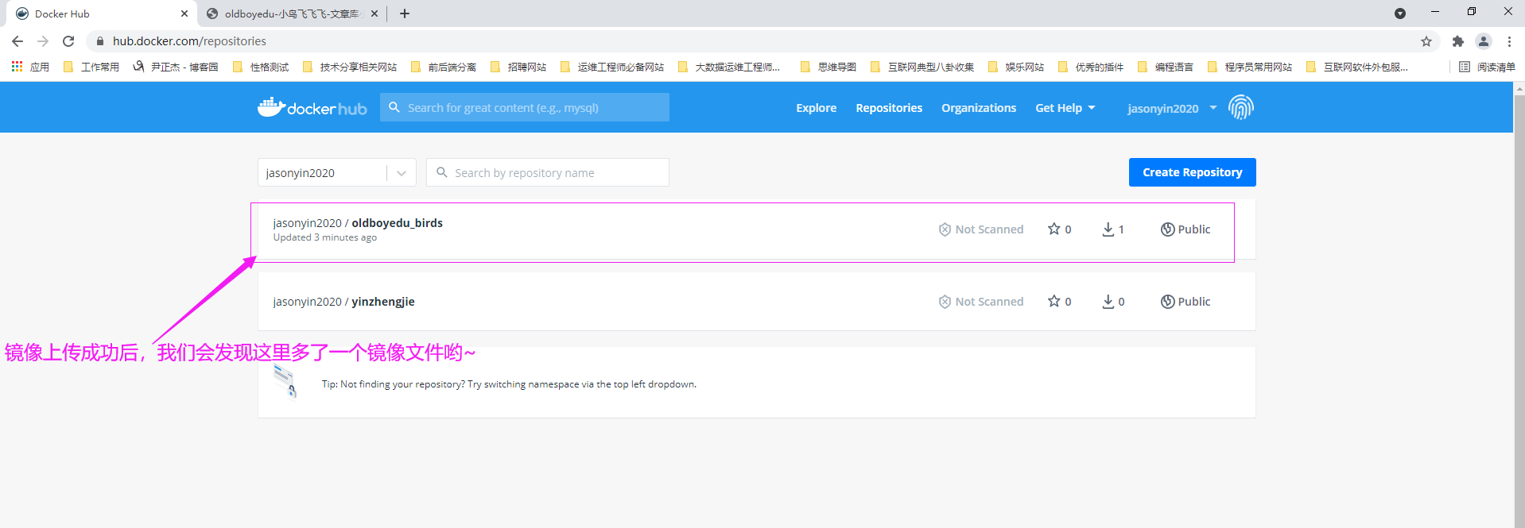Open the Chrome apps grid shortcut
The width and height of the screenshot is (1525, 528).
click(17, 67)
